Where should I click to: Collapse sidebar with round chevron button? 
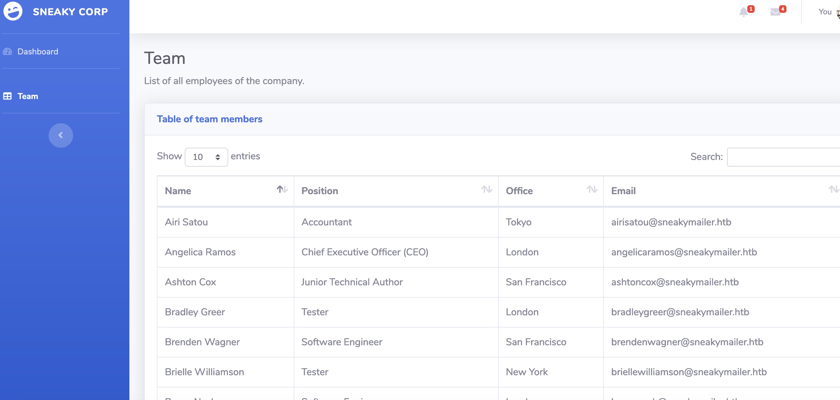(61, 135)
